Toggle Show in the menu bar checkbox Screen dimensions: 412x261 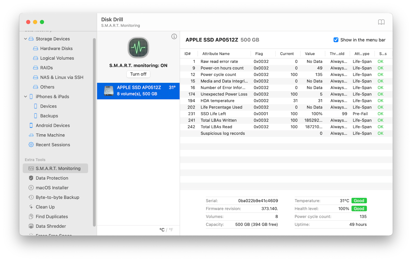pyautogui.click(x=336, y=40)
